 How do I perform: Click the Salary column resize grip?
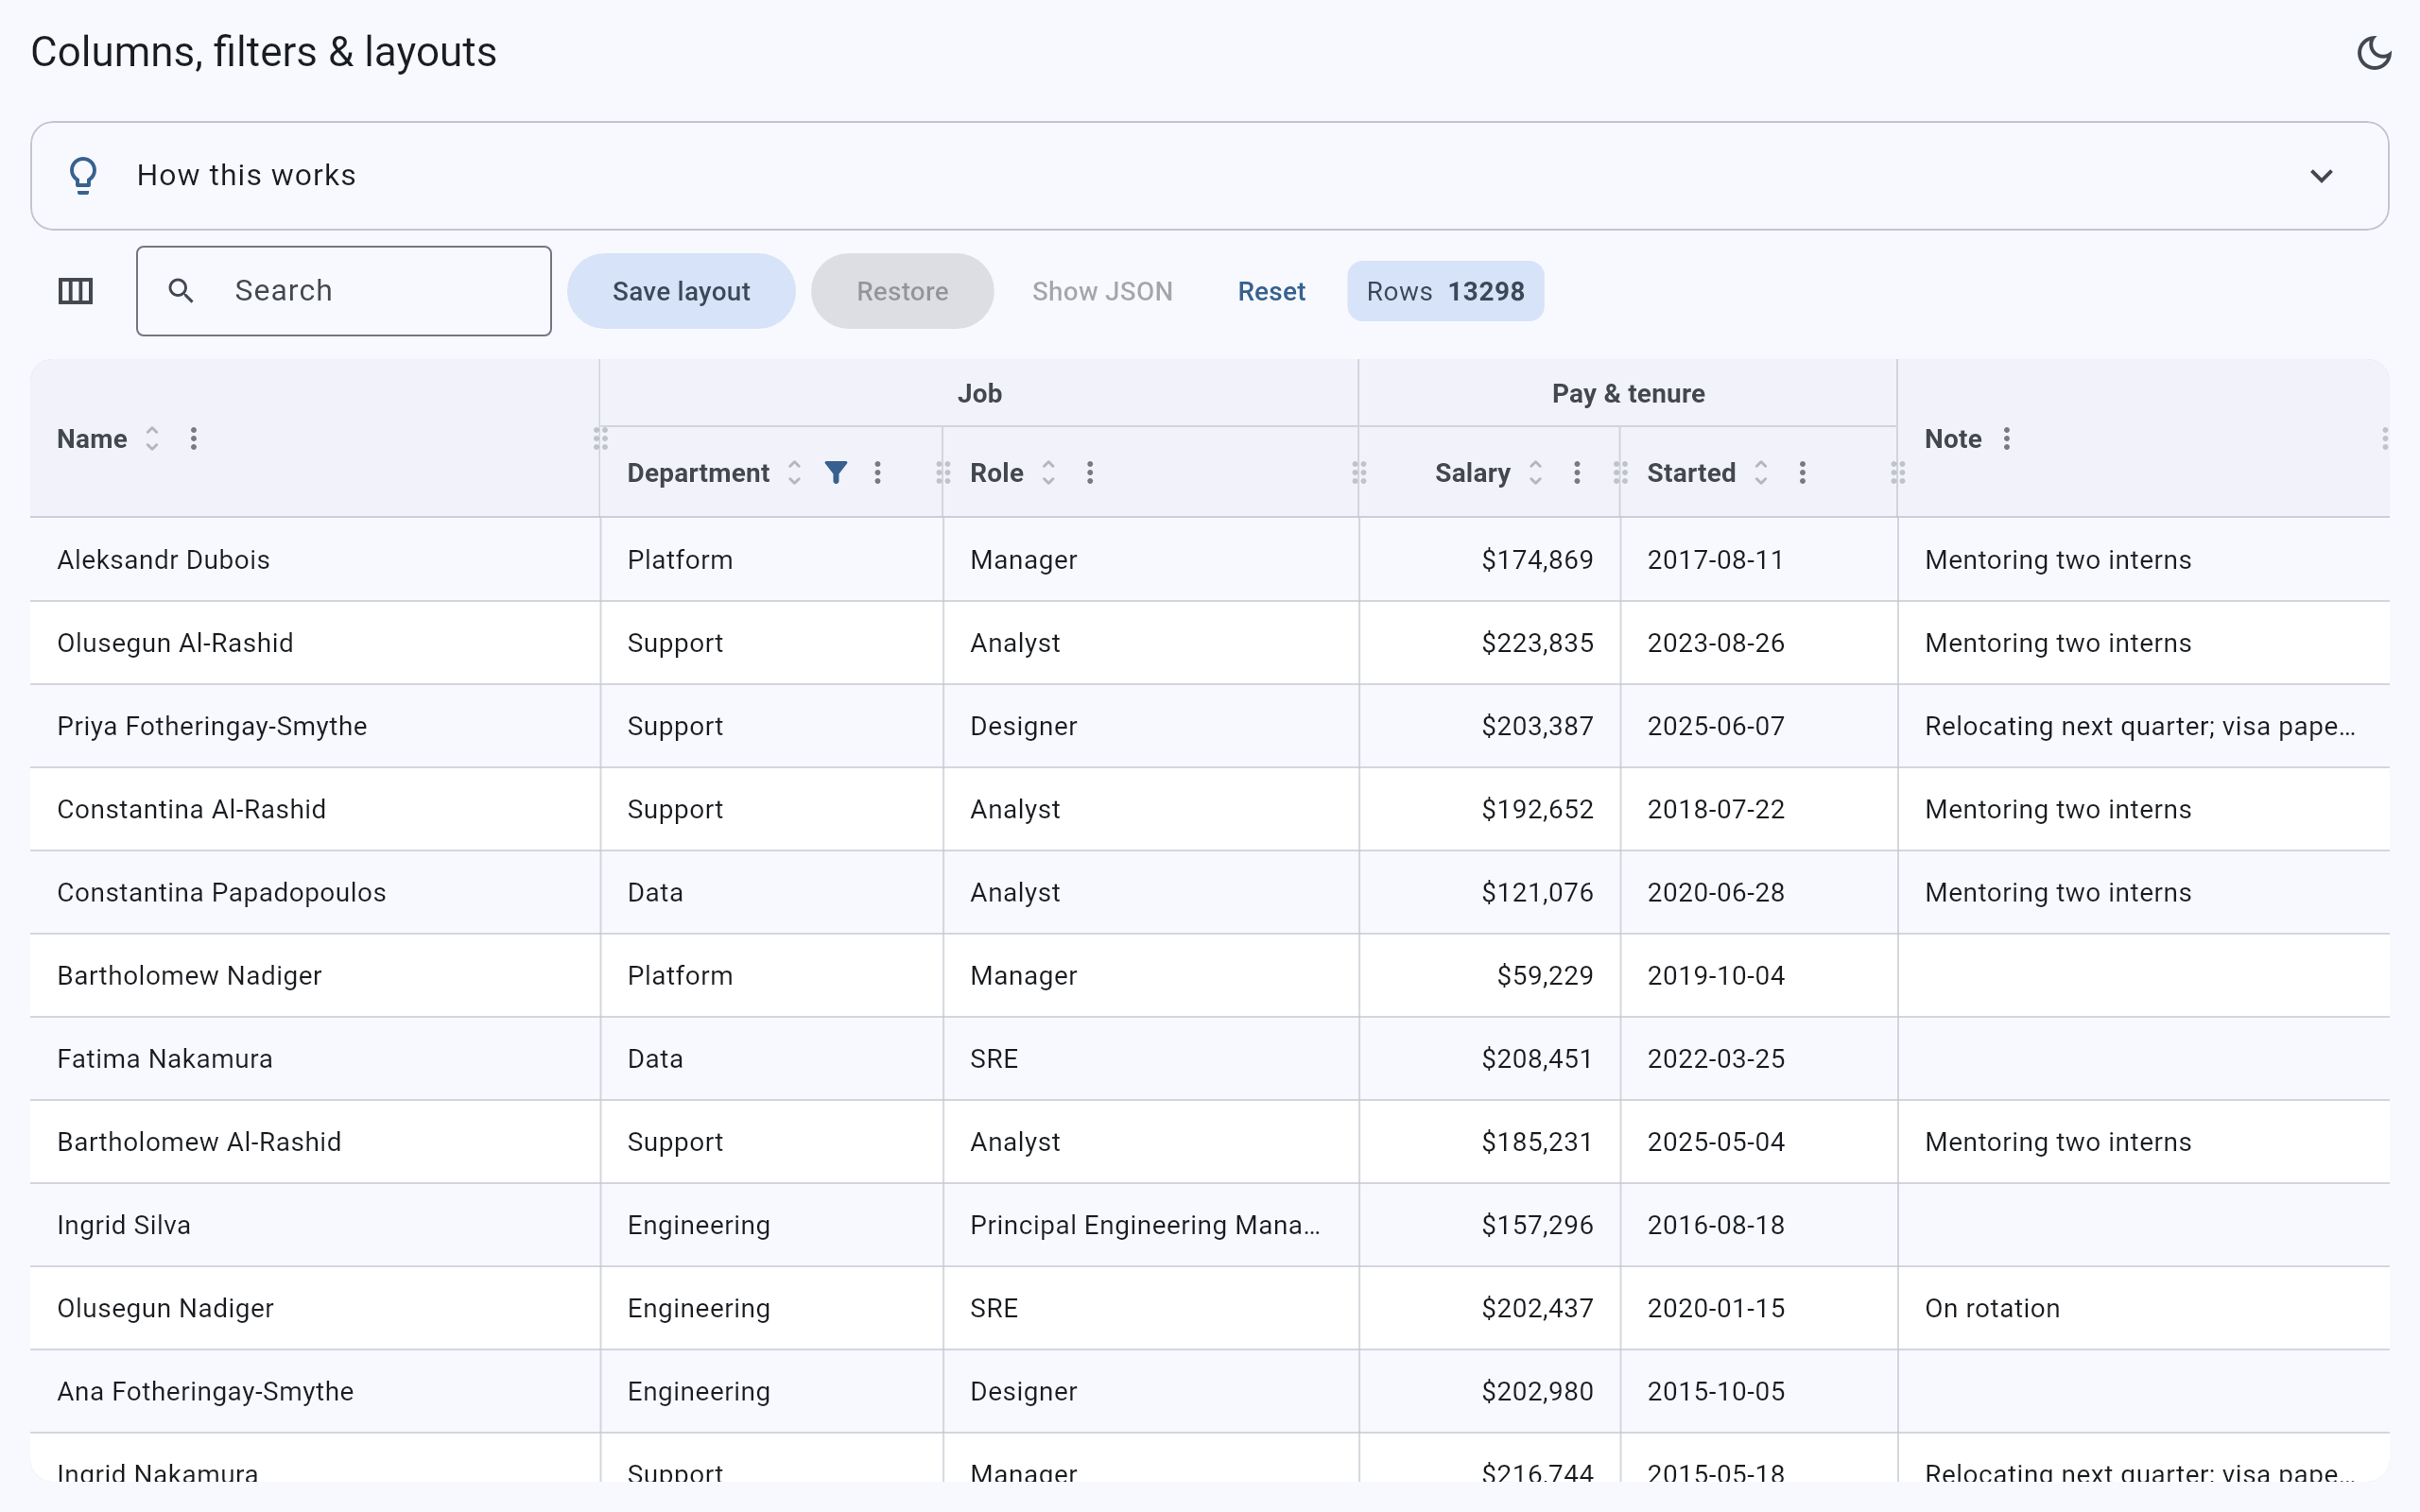pyautogui.click(x=1621, y=473)
